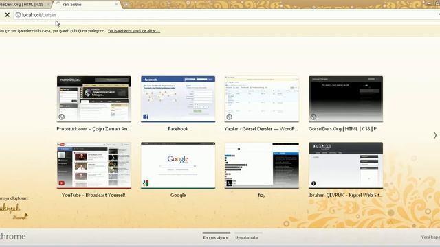Open the İbrahim ÇEVRÜK Kişisel Web thumbnail

click(346, 165)
